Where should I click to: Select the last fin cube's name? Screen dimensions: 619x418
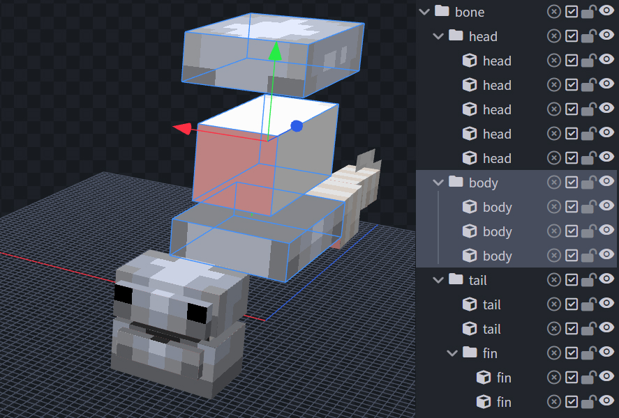tap(504, 402)
